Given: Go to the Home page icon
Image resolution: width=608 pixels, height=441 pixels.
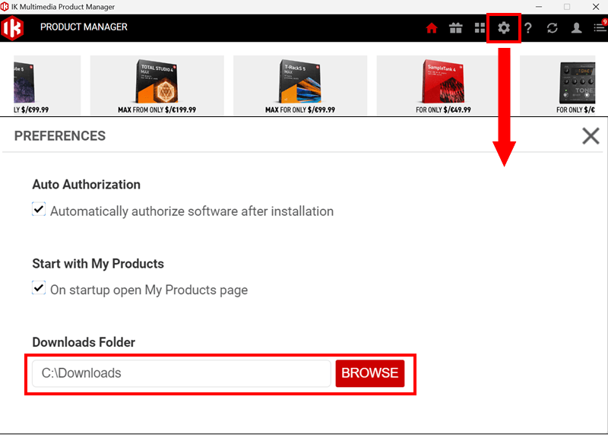Looking at the screenshot, I should coord(432,28).
